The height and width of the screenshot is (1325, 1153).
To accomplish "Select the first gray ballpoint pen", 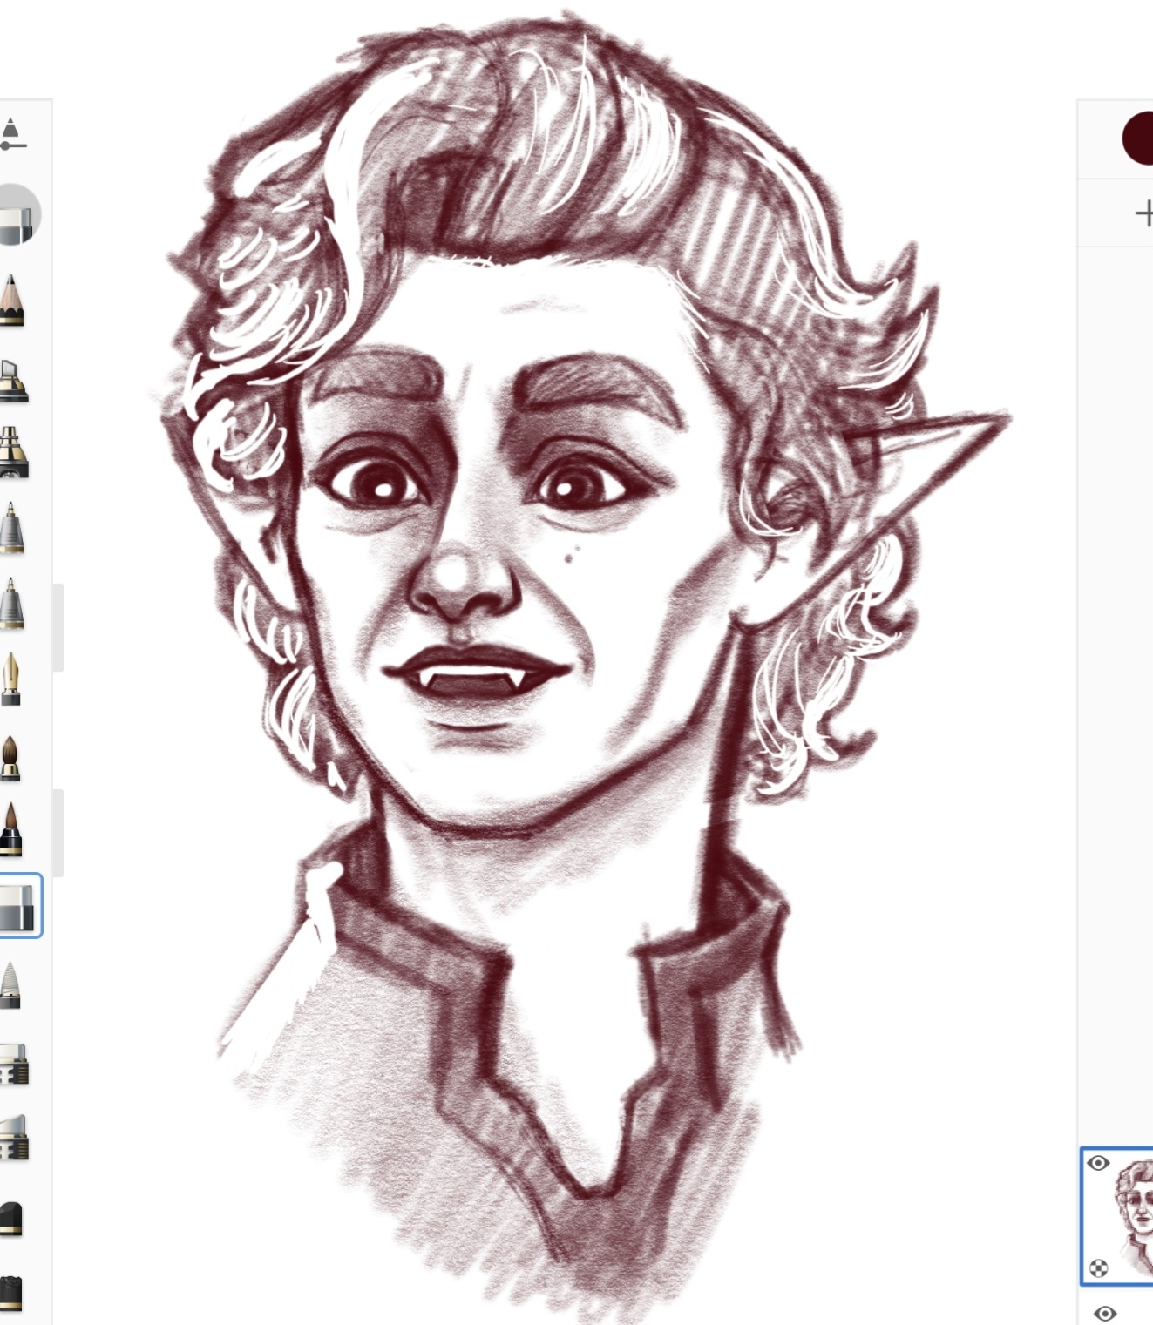I will pyautogui.click(x=11, y=527).
